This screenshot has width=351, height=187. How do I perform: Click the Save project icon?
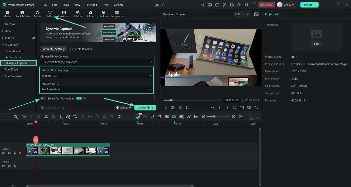click(x=232, y=5)
